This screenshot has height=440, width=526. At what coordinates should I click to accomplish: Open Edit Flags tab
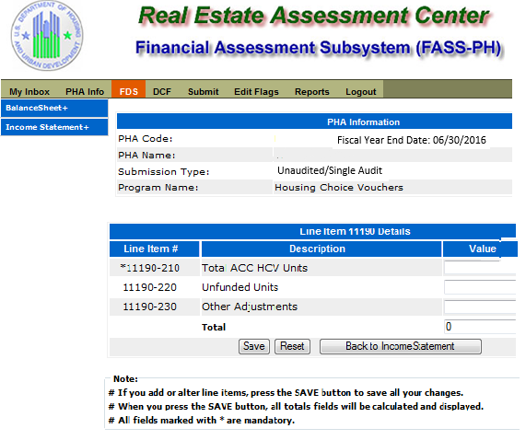tap(256, 91)
